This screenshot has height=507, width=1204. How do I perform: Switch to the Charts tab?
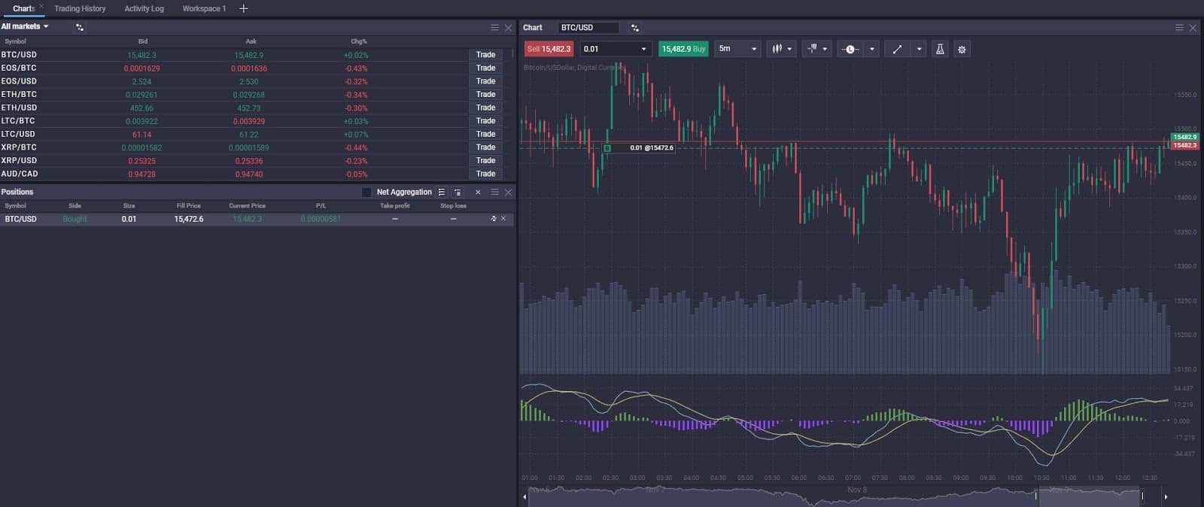click(23, 9)
